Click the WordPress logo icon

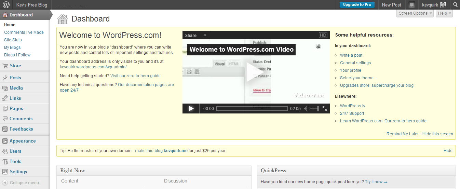pyautogui.click(x=6, y=5)
